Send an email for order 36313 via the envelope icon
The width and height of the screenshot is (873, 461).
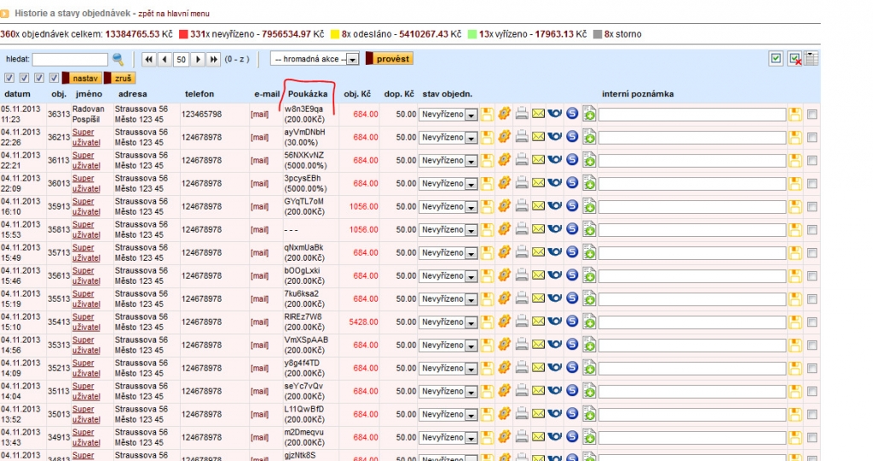(538, 113)
